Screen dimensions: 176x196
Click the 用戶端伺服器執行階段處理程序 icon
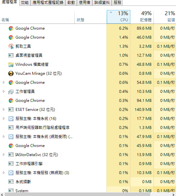tap(11, 128)
